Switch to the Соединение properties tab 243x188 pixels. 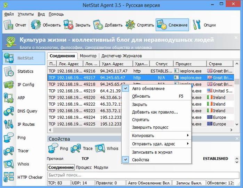pyautogui.click(x=61, y=167)
